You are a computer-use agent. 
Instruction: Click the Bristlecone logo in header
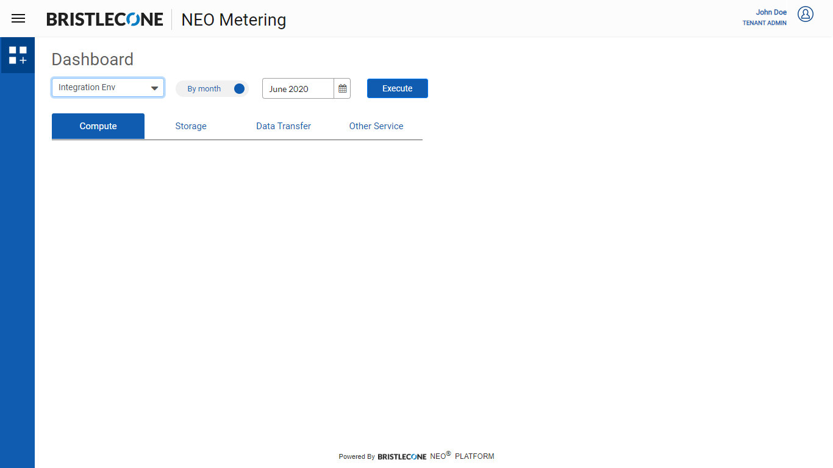(105, 19)
